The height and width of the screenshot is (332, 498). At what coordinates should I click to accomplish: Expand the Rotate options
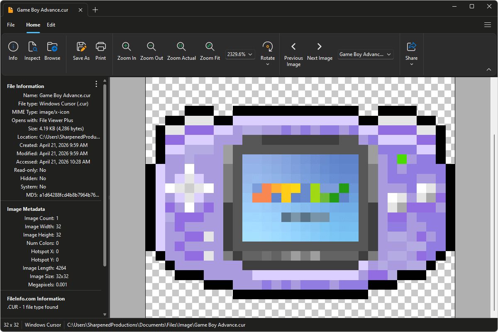pos(268,64)
